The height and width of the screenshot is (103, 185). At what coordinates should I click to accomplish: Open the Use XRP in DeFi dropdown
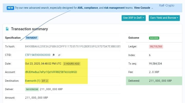[x=134, y=18]
